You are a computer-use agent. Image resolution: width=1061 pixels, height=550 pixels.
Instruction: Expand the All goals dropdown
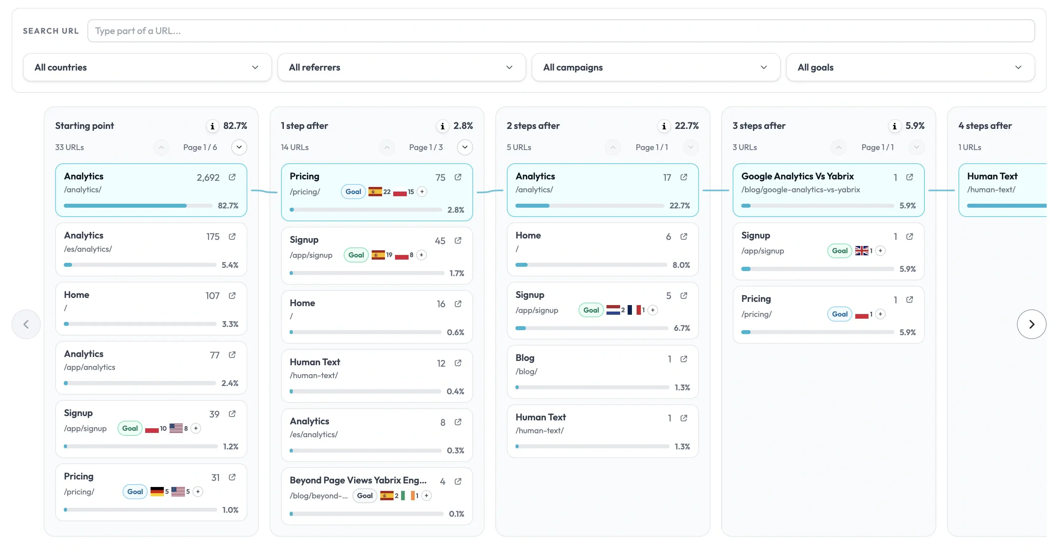[x=910, y=67]
